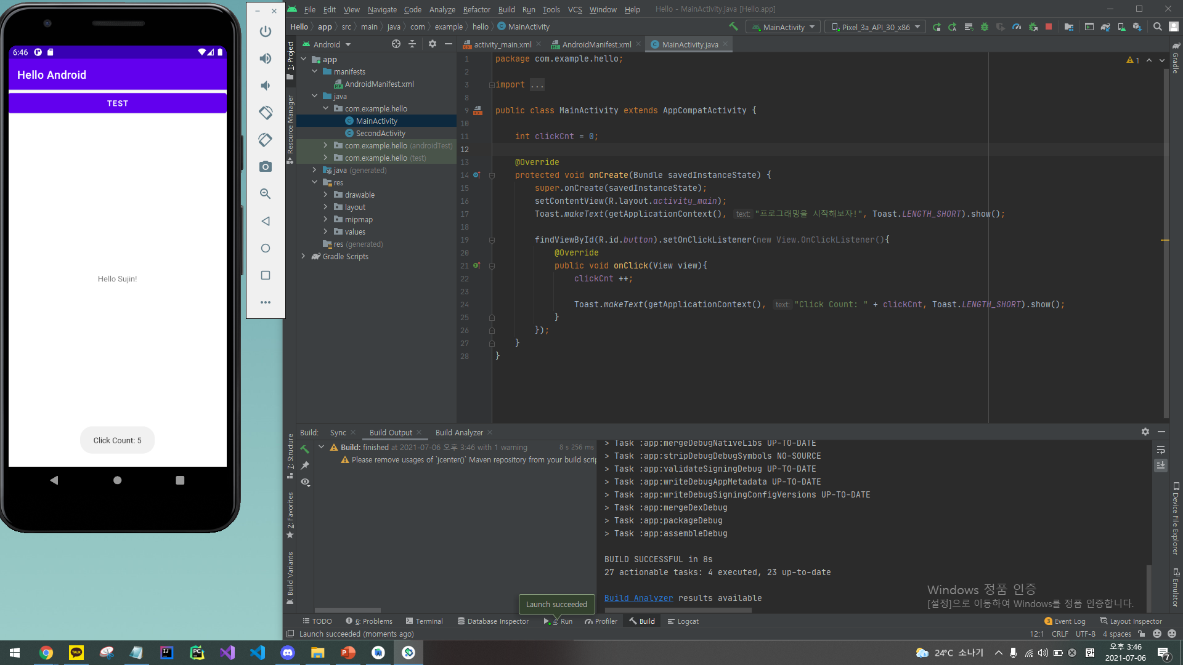Open the Pixel_3a_API_30_x86 device dropdown
The height and width of the screenshot is (665, 1183).
tap(875, 27)
